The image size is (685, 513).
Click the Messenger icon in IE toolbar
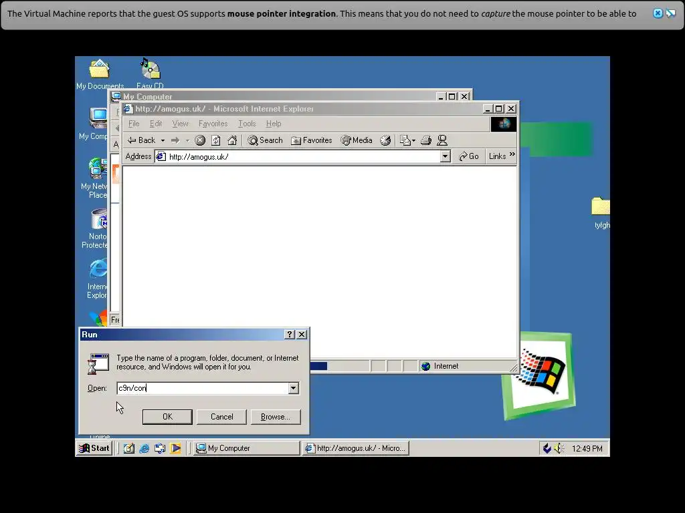coord(442,140)
